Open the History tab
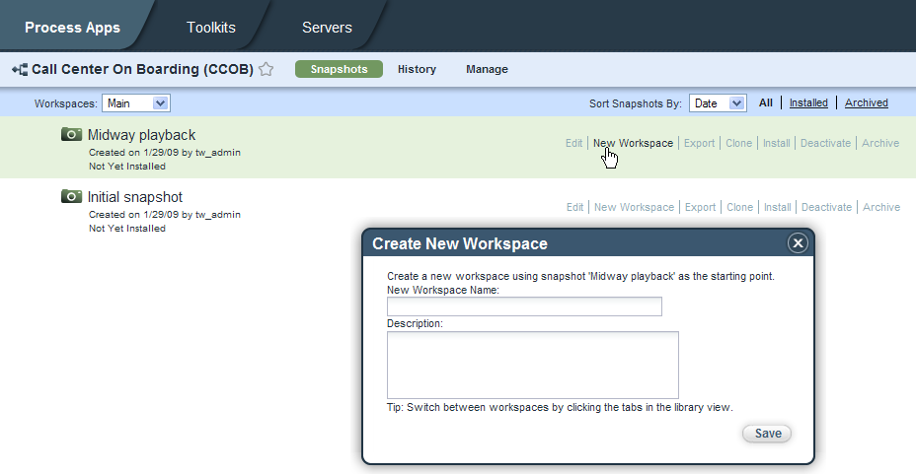 click(x=417, y=69)
